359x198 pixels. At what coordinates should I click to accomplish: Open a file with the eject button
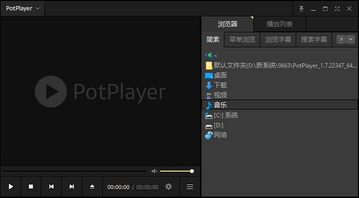coord(92,187)
